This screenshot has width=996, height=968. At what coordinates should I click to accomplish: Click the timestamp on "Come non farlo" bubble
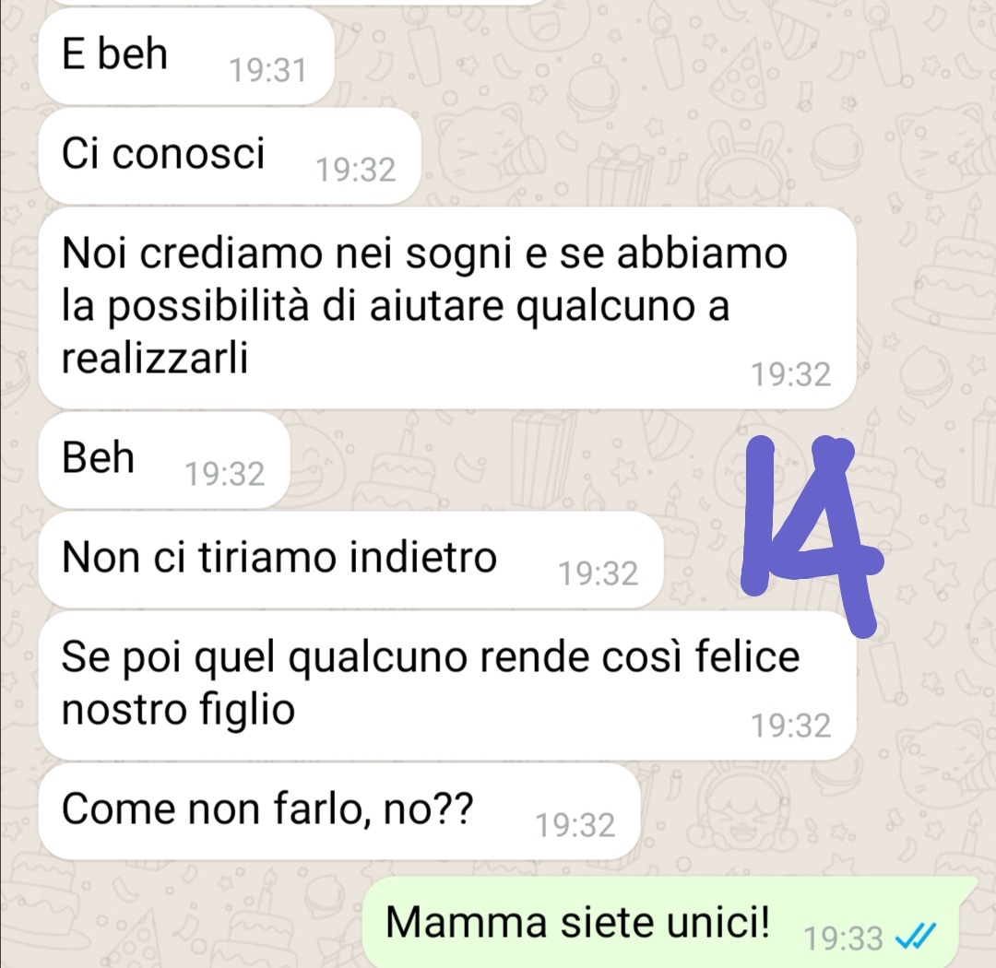(x=575, y=825)
